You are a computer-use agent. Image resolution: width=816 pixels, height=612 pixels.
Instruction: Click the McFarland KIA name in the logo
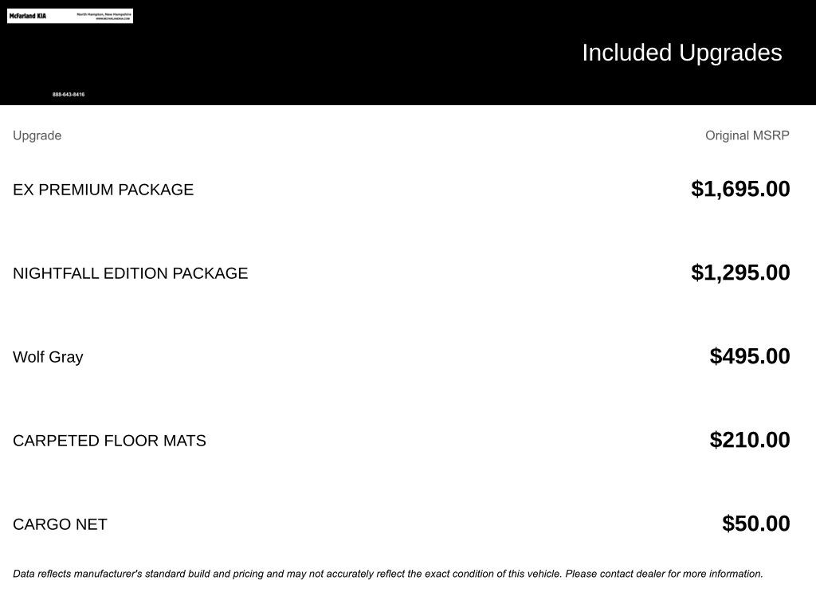pyautogui.click(x=28, y=16)
